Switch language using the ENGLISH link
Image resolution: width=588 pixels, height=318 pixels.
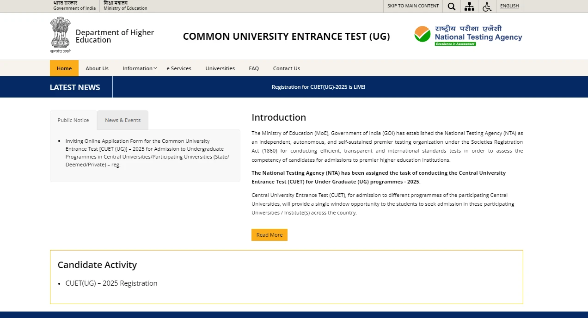pos(509,6)
